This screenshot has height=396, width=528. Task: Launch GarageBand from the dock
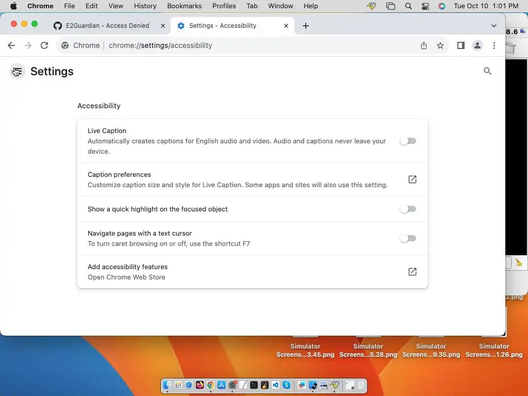point(265,385)
